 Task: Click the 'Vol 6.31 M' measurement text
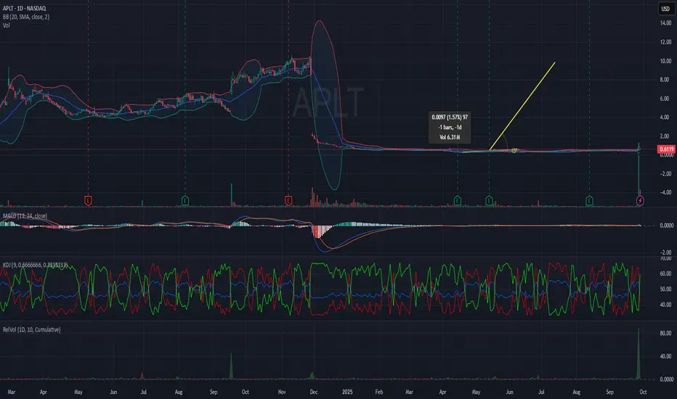click(x=450, y=137)
